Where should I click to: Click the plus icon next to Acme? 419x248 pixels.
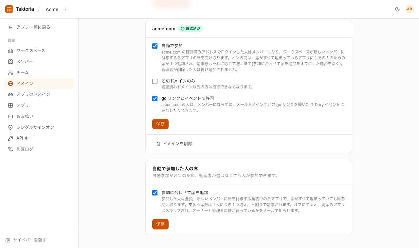(x=66, y=9)
